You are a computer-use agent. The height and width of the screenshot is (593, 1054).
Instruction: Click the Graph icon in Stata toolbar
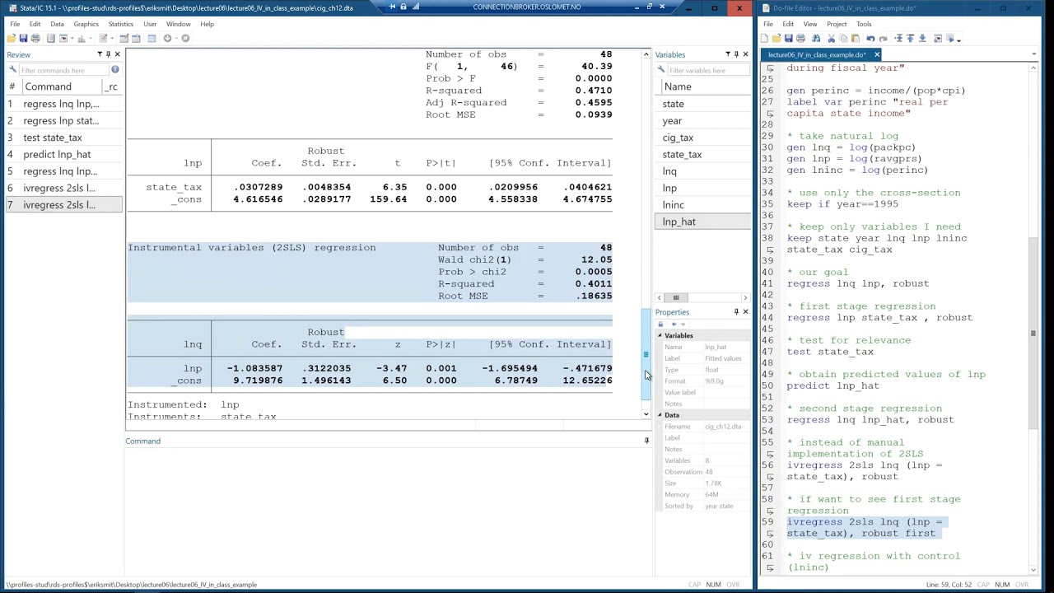[x=82, y=38]
